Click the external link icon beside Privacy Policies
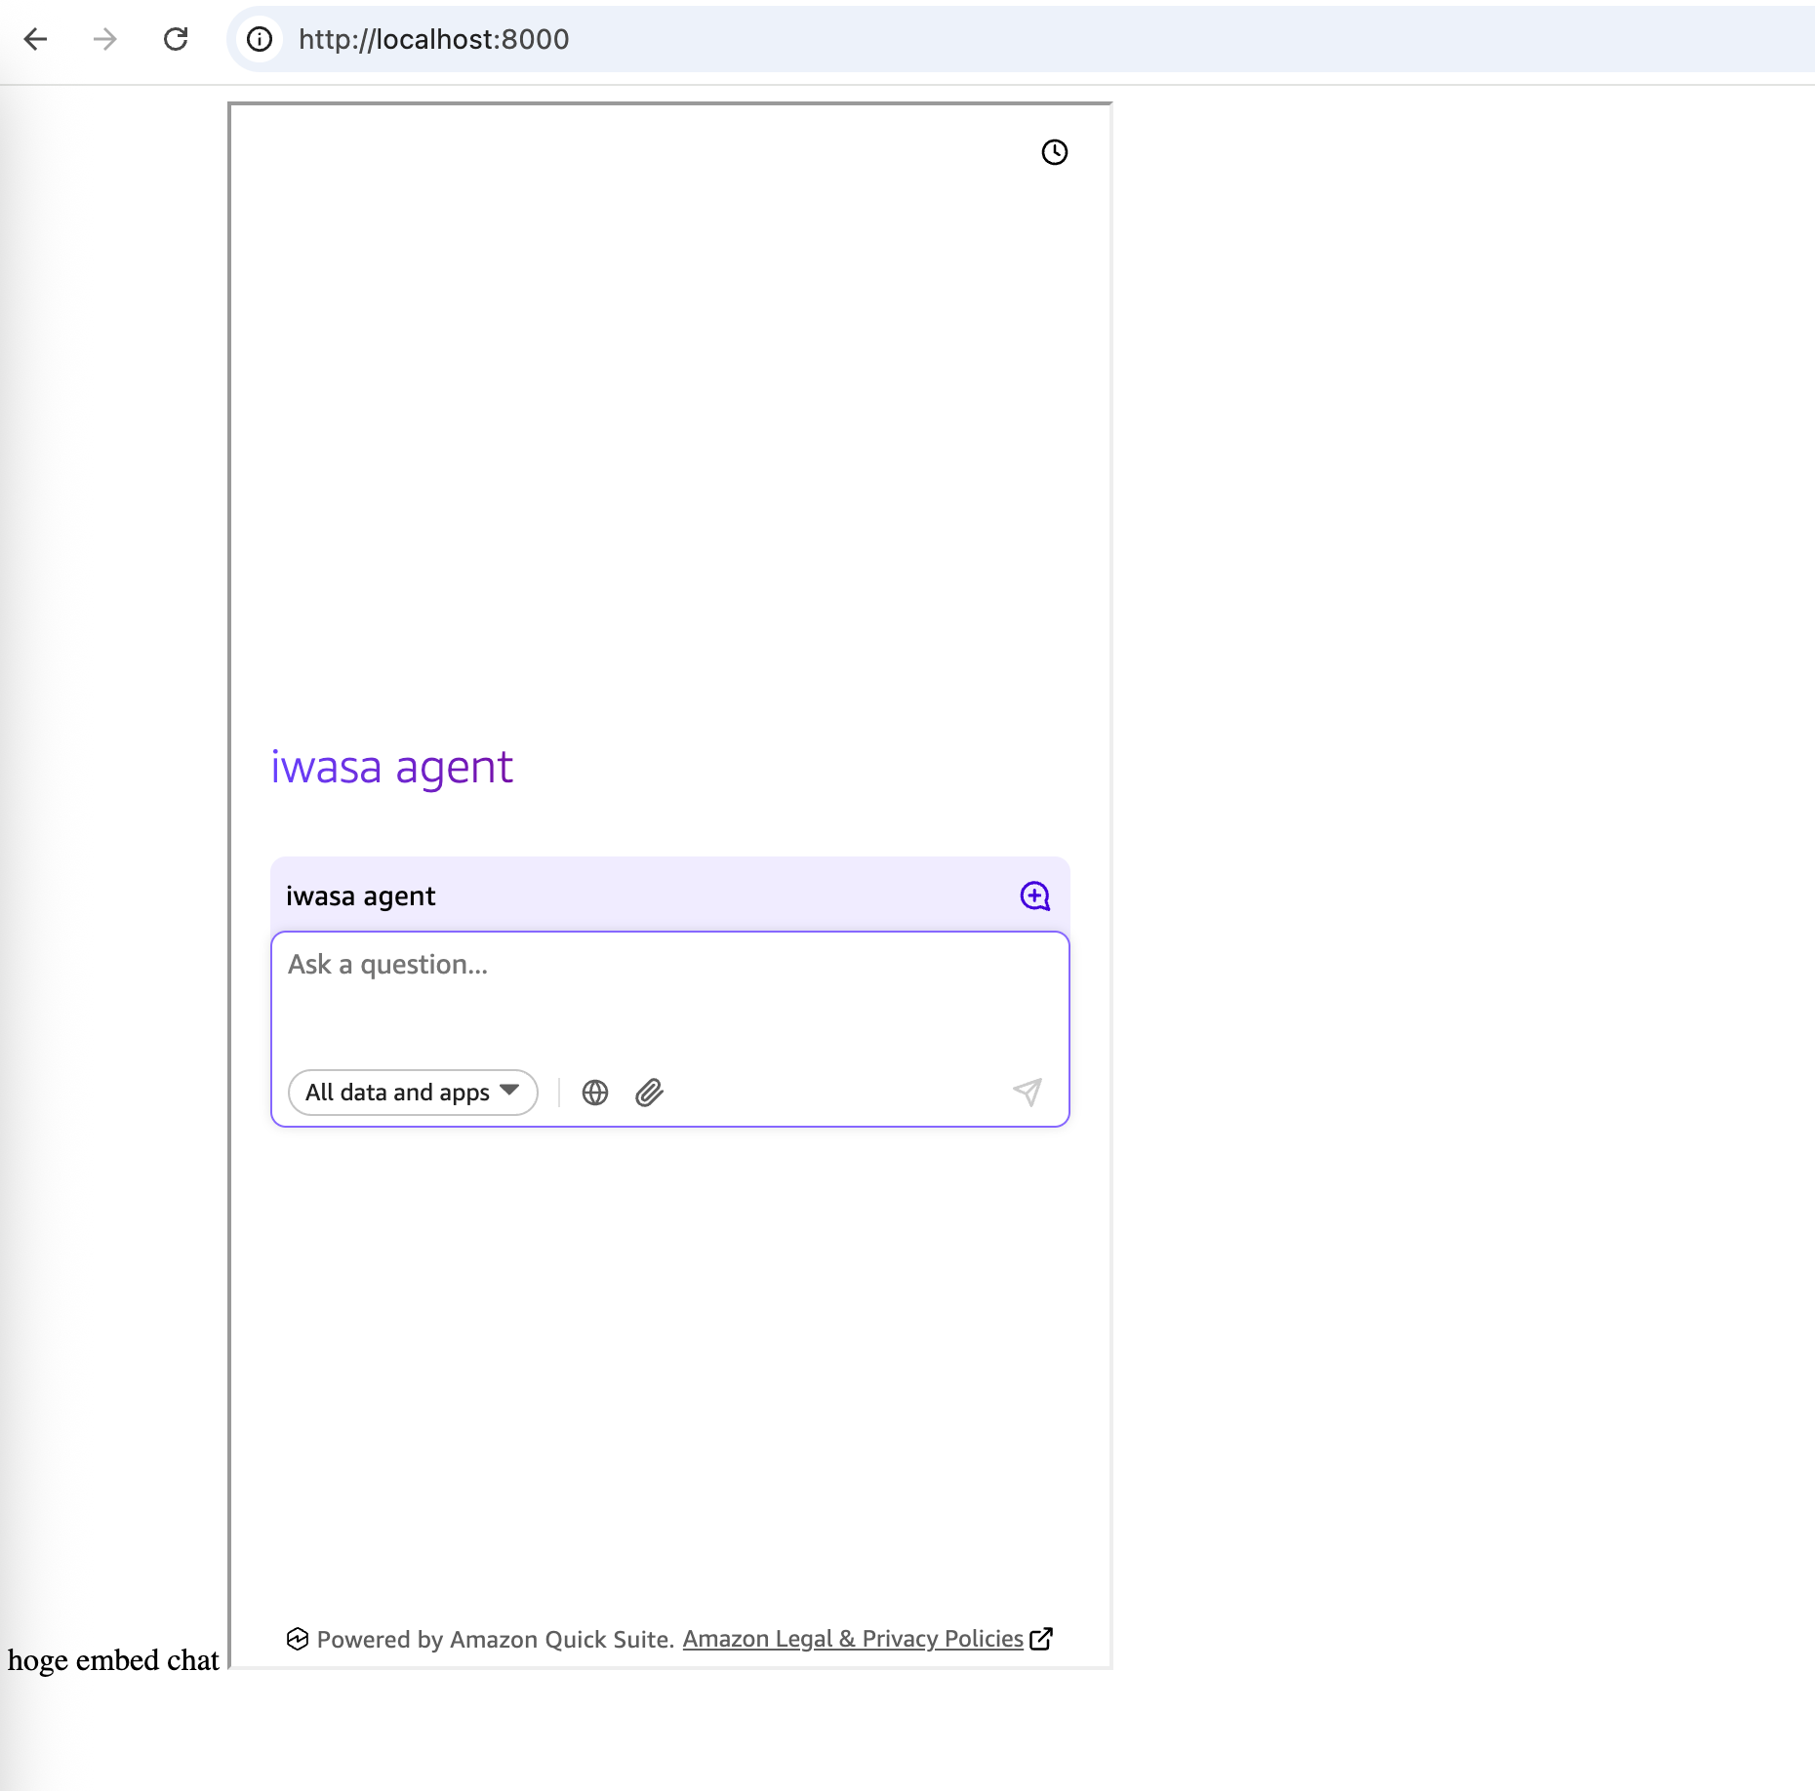 (1041, 1639)
